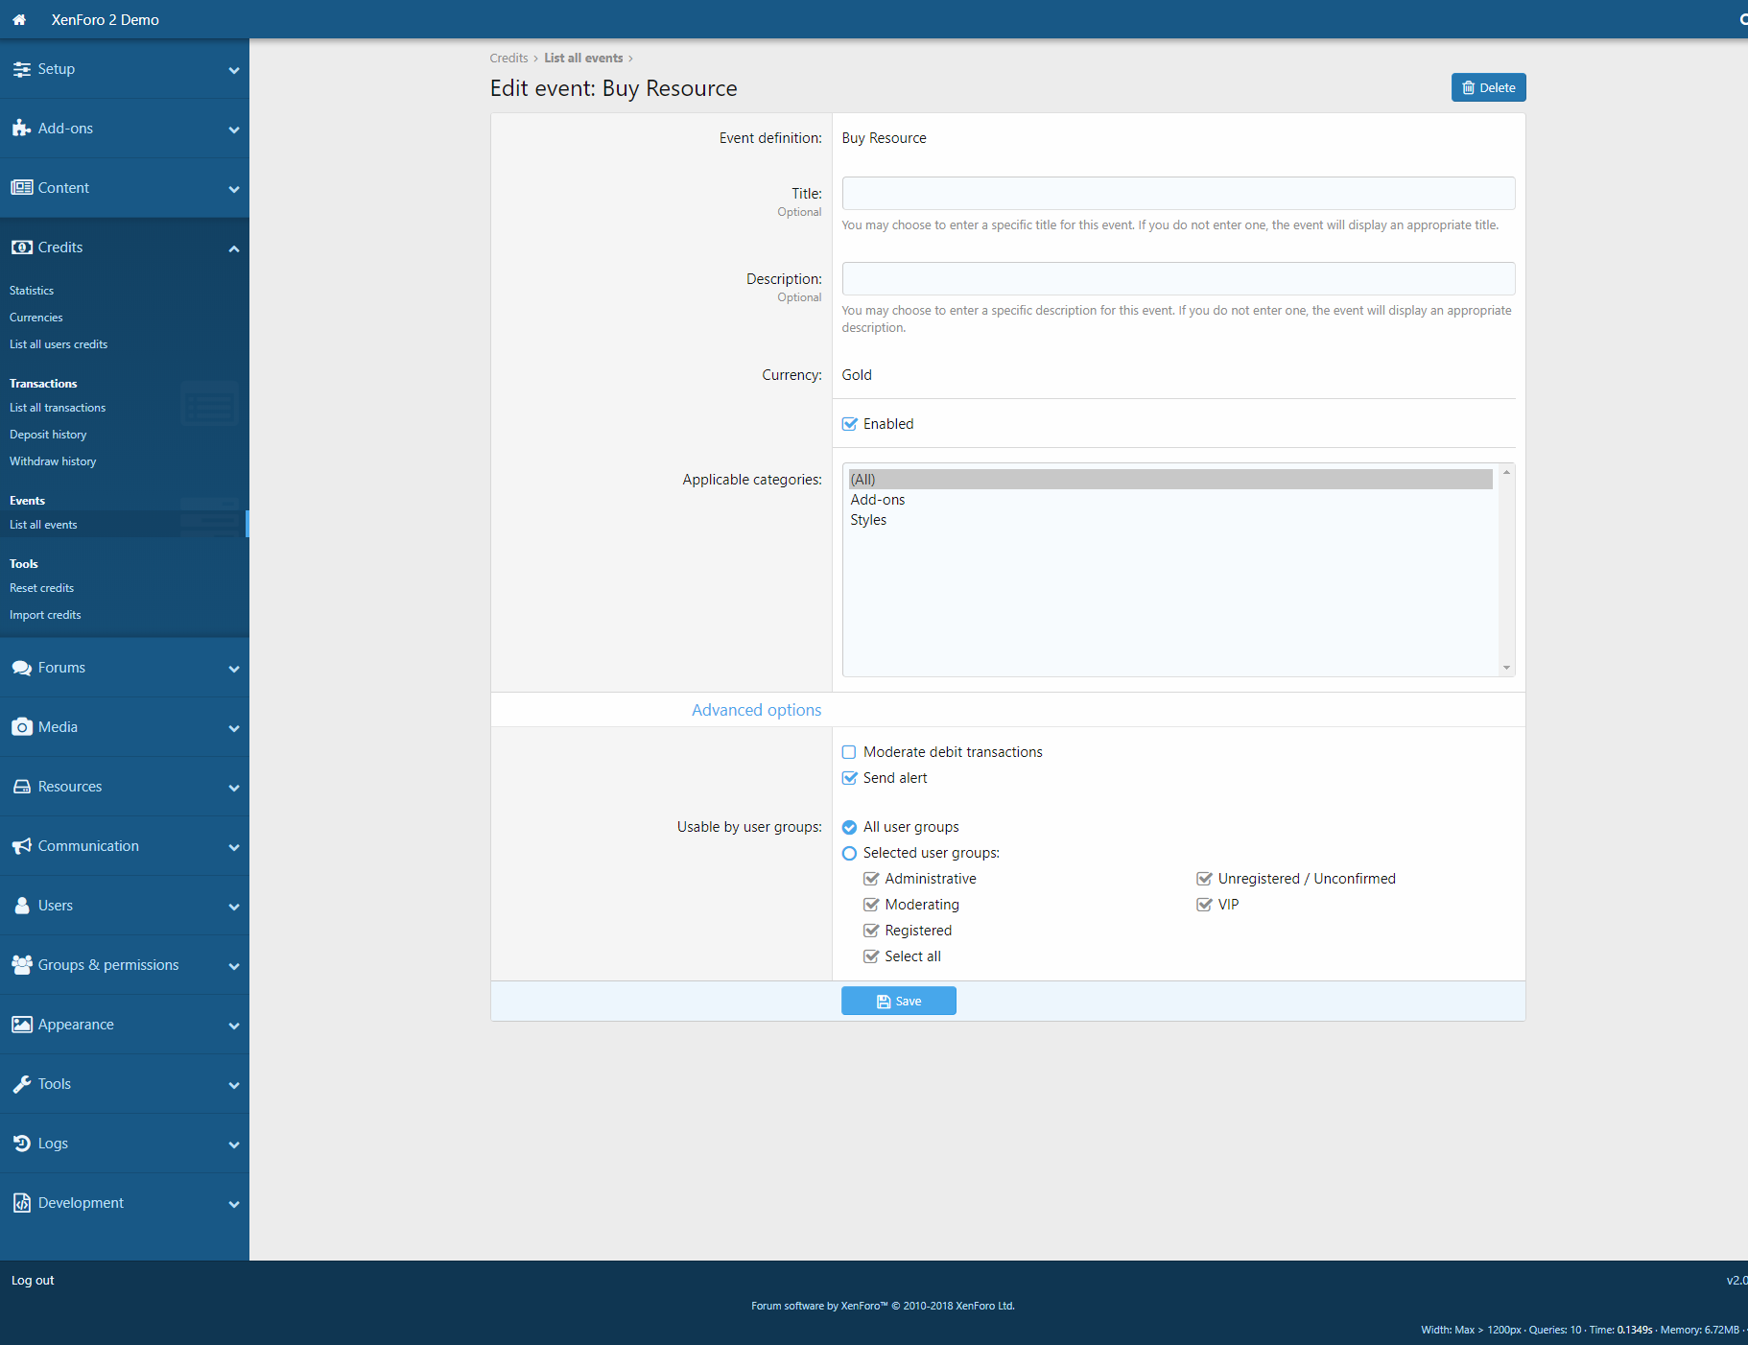Choose Selected user groups radio option
This screenshot has width=1748, height=1345.
[x=849, y=853]
